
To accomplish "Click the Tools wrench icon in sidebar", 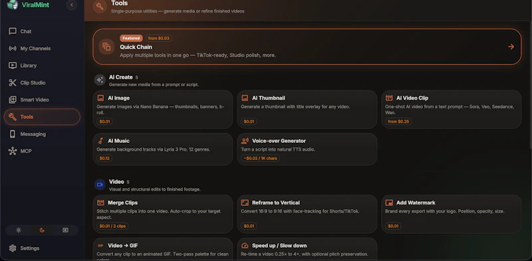I will (x=13, y=117).
